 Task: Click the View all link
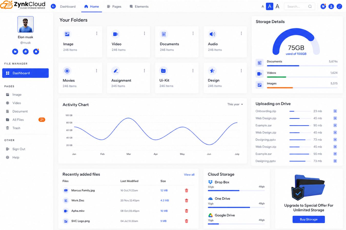pos(189,175)
